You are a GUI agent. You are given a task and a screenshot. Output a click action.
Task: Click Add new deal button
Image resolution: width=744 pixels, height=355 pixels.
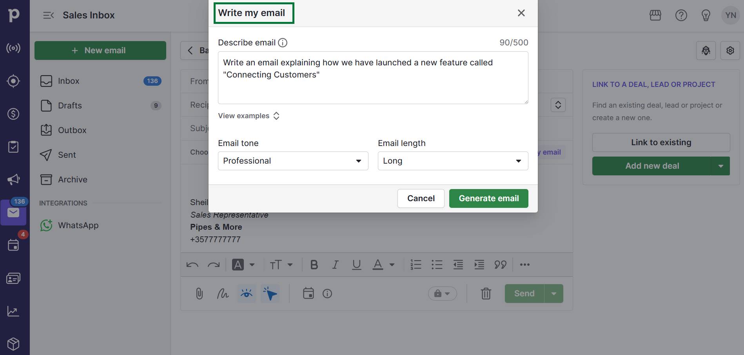click(652, 166)
